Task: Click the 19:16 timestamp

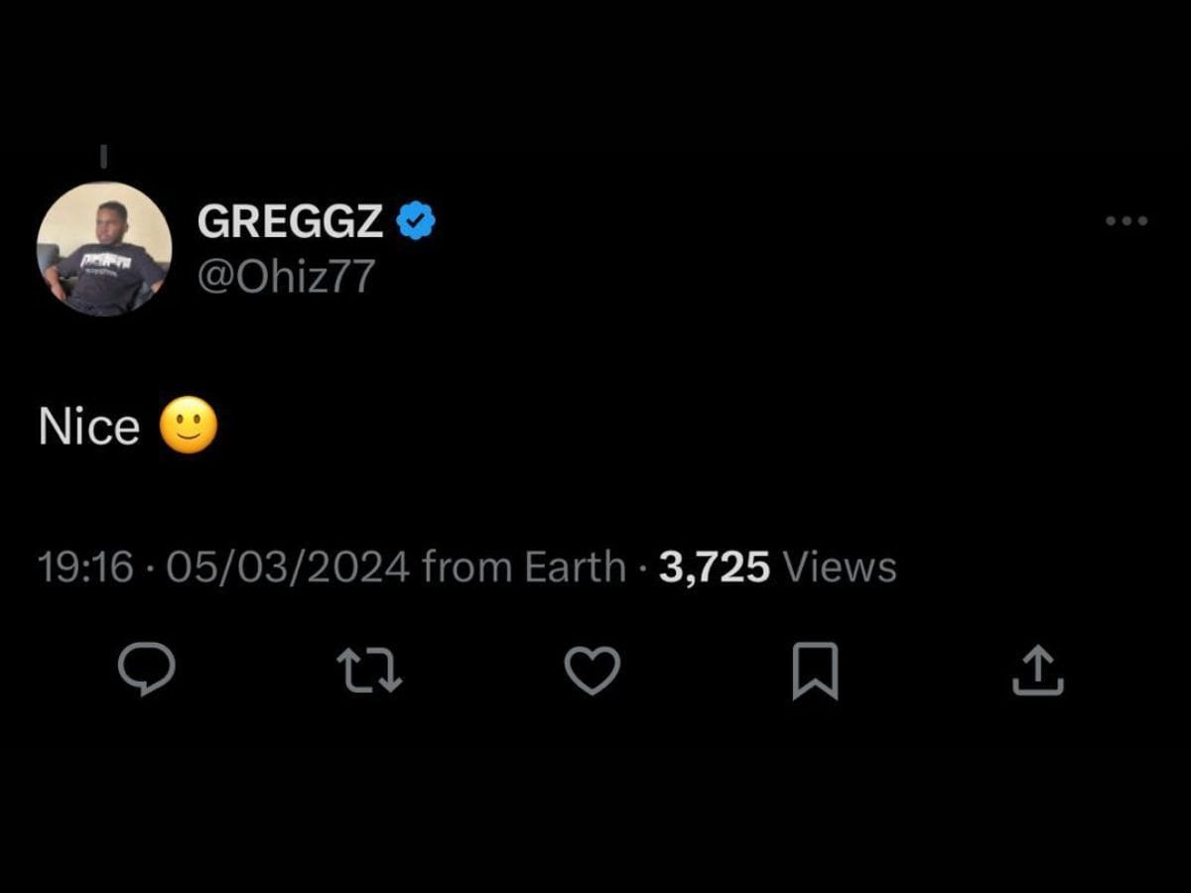Action: pos(85,568)
